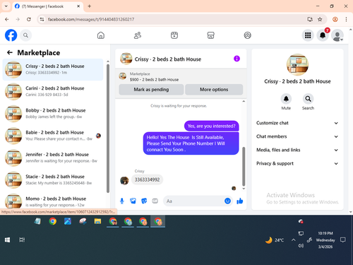Click Crissy's message 3363334992
Screen dimensions: 353x265
147,179
